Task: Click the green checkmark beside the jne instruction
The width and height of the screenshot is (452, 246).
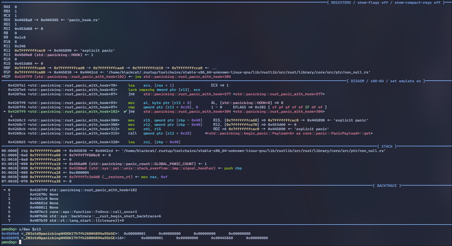Action: click(125, 111)
